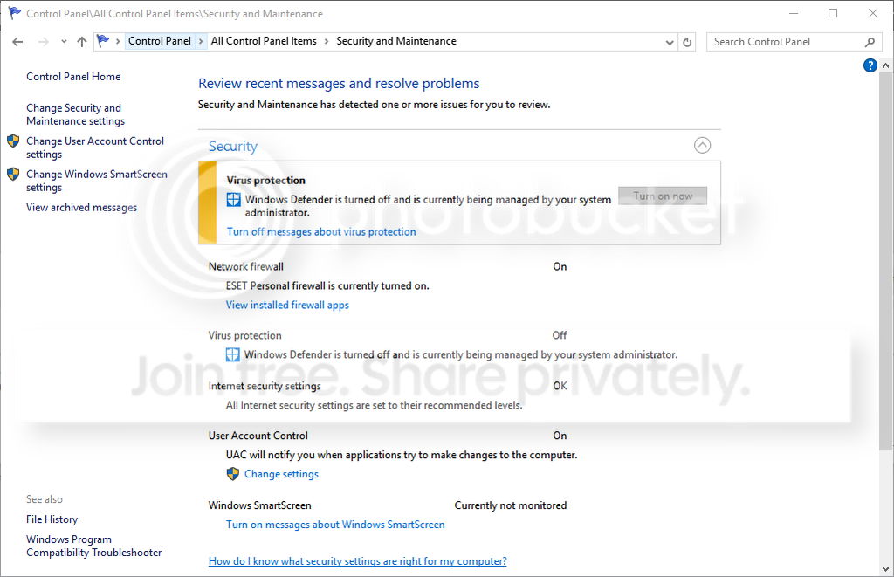Screen dimensions: 894x577
Task: Select Control Panel in the breadcrumb path
Action: [x=160, y=41]
